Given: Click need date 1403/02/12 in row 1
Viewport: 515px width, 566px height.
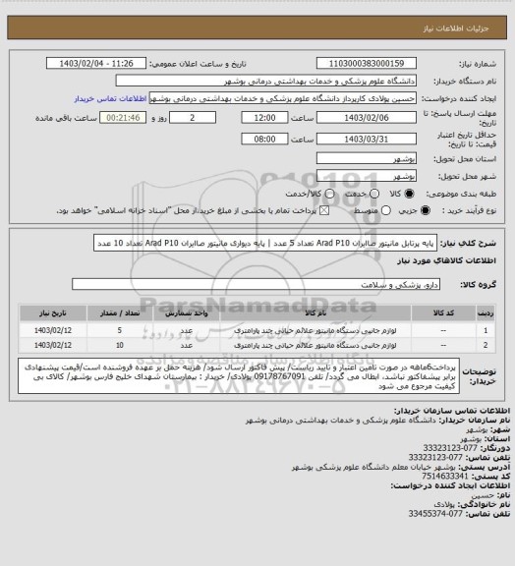Looking at the screenshot, I should [53, 330].
